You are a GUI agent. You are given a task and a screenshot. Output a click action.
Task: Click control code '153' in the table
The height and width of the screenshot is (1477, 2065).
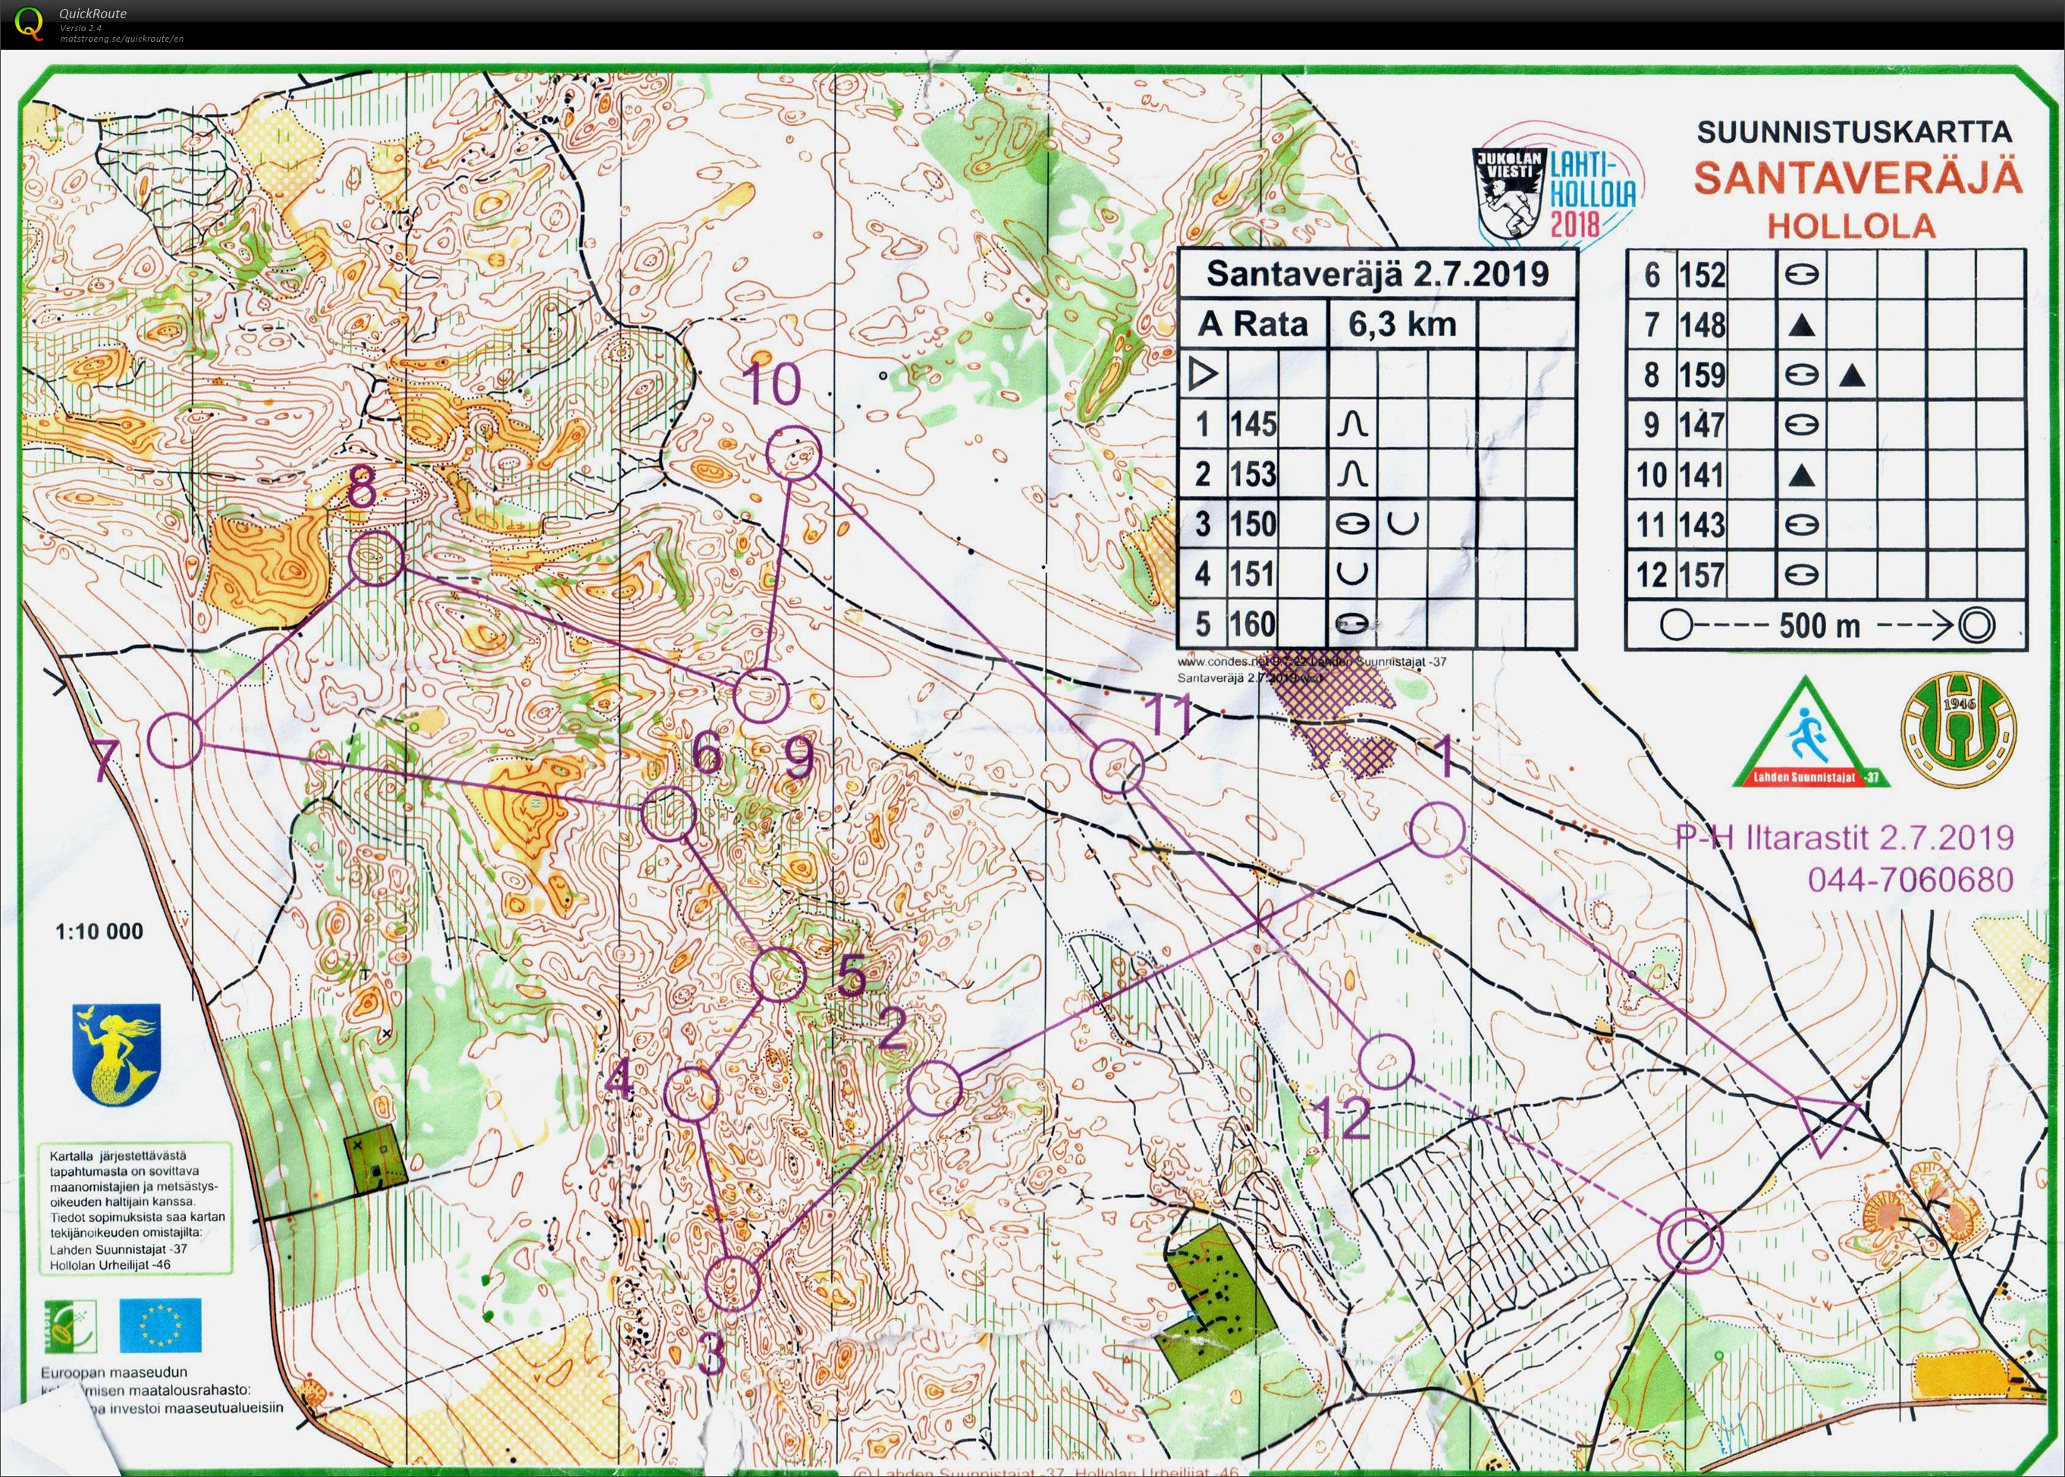click(1254, 475)
